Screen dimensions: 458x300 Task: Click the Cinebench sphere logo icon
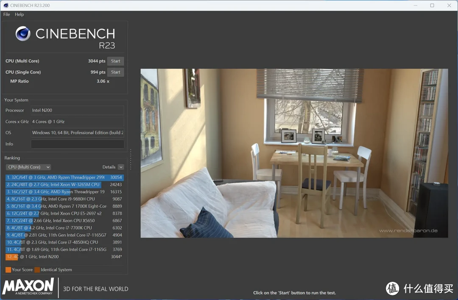click(23, 33)
